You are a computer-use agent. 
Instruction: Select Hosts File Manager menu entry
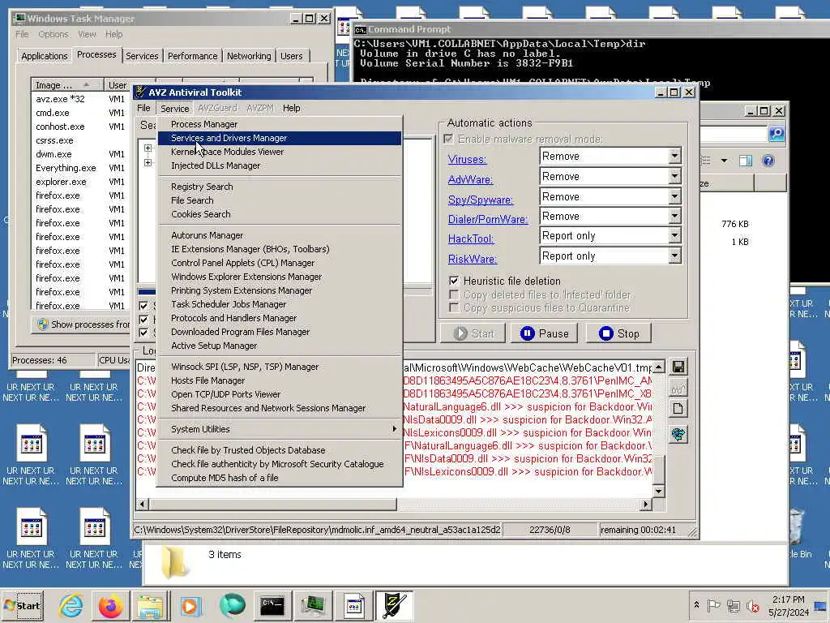pos(280,380)
